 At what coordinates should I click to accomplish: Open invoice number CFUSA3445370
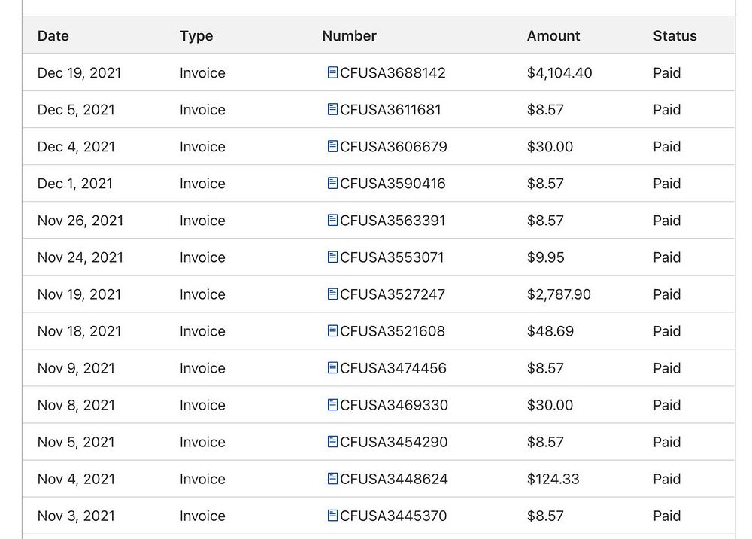point(393,516)
